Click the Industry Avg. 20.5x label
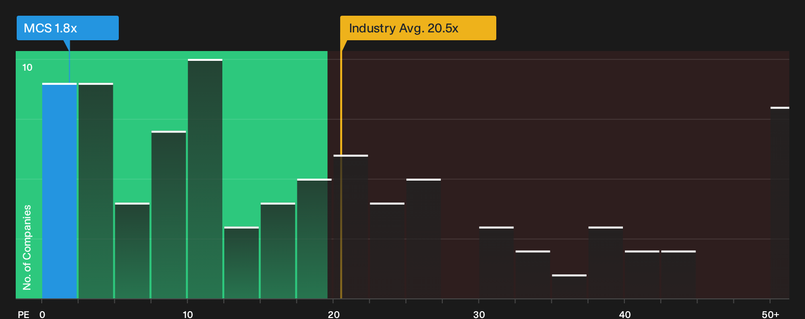Viewport: 805px width, 319px height. 418,28
